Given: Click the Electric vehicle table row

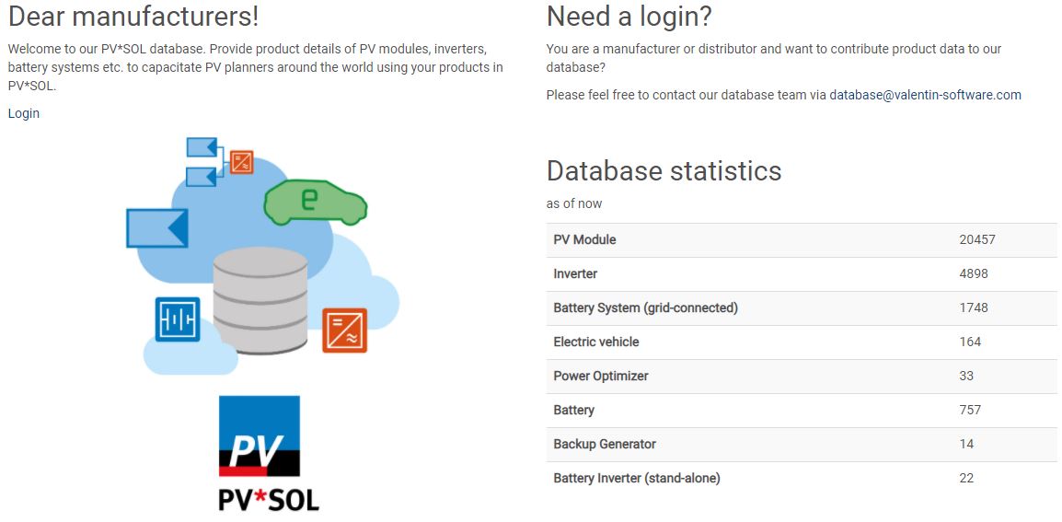Looking at the screenshot, I should click(801, 342).
